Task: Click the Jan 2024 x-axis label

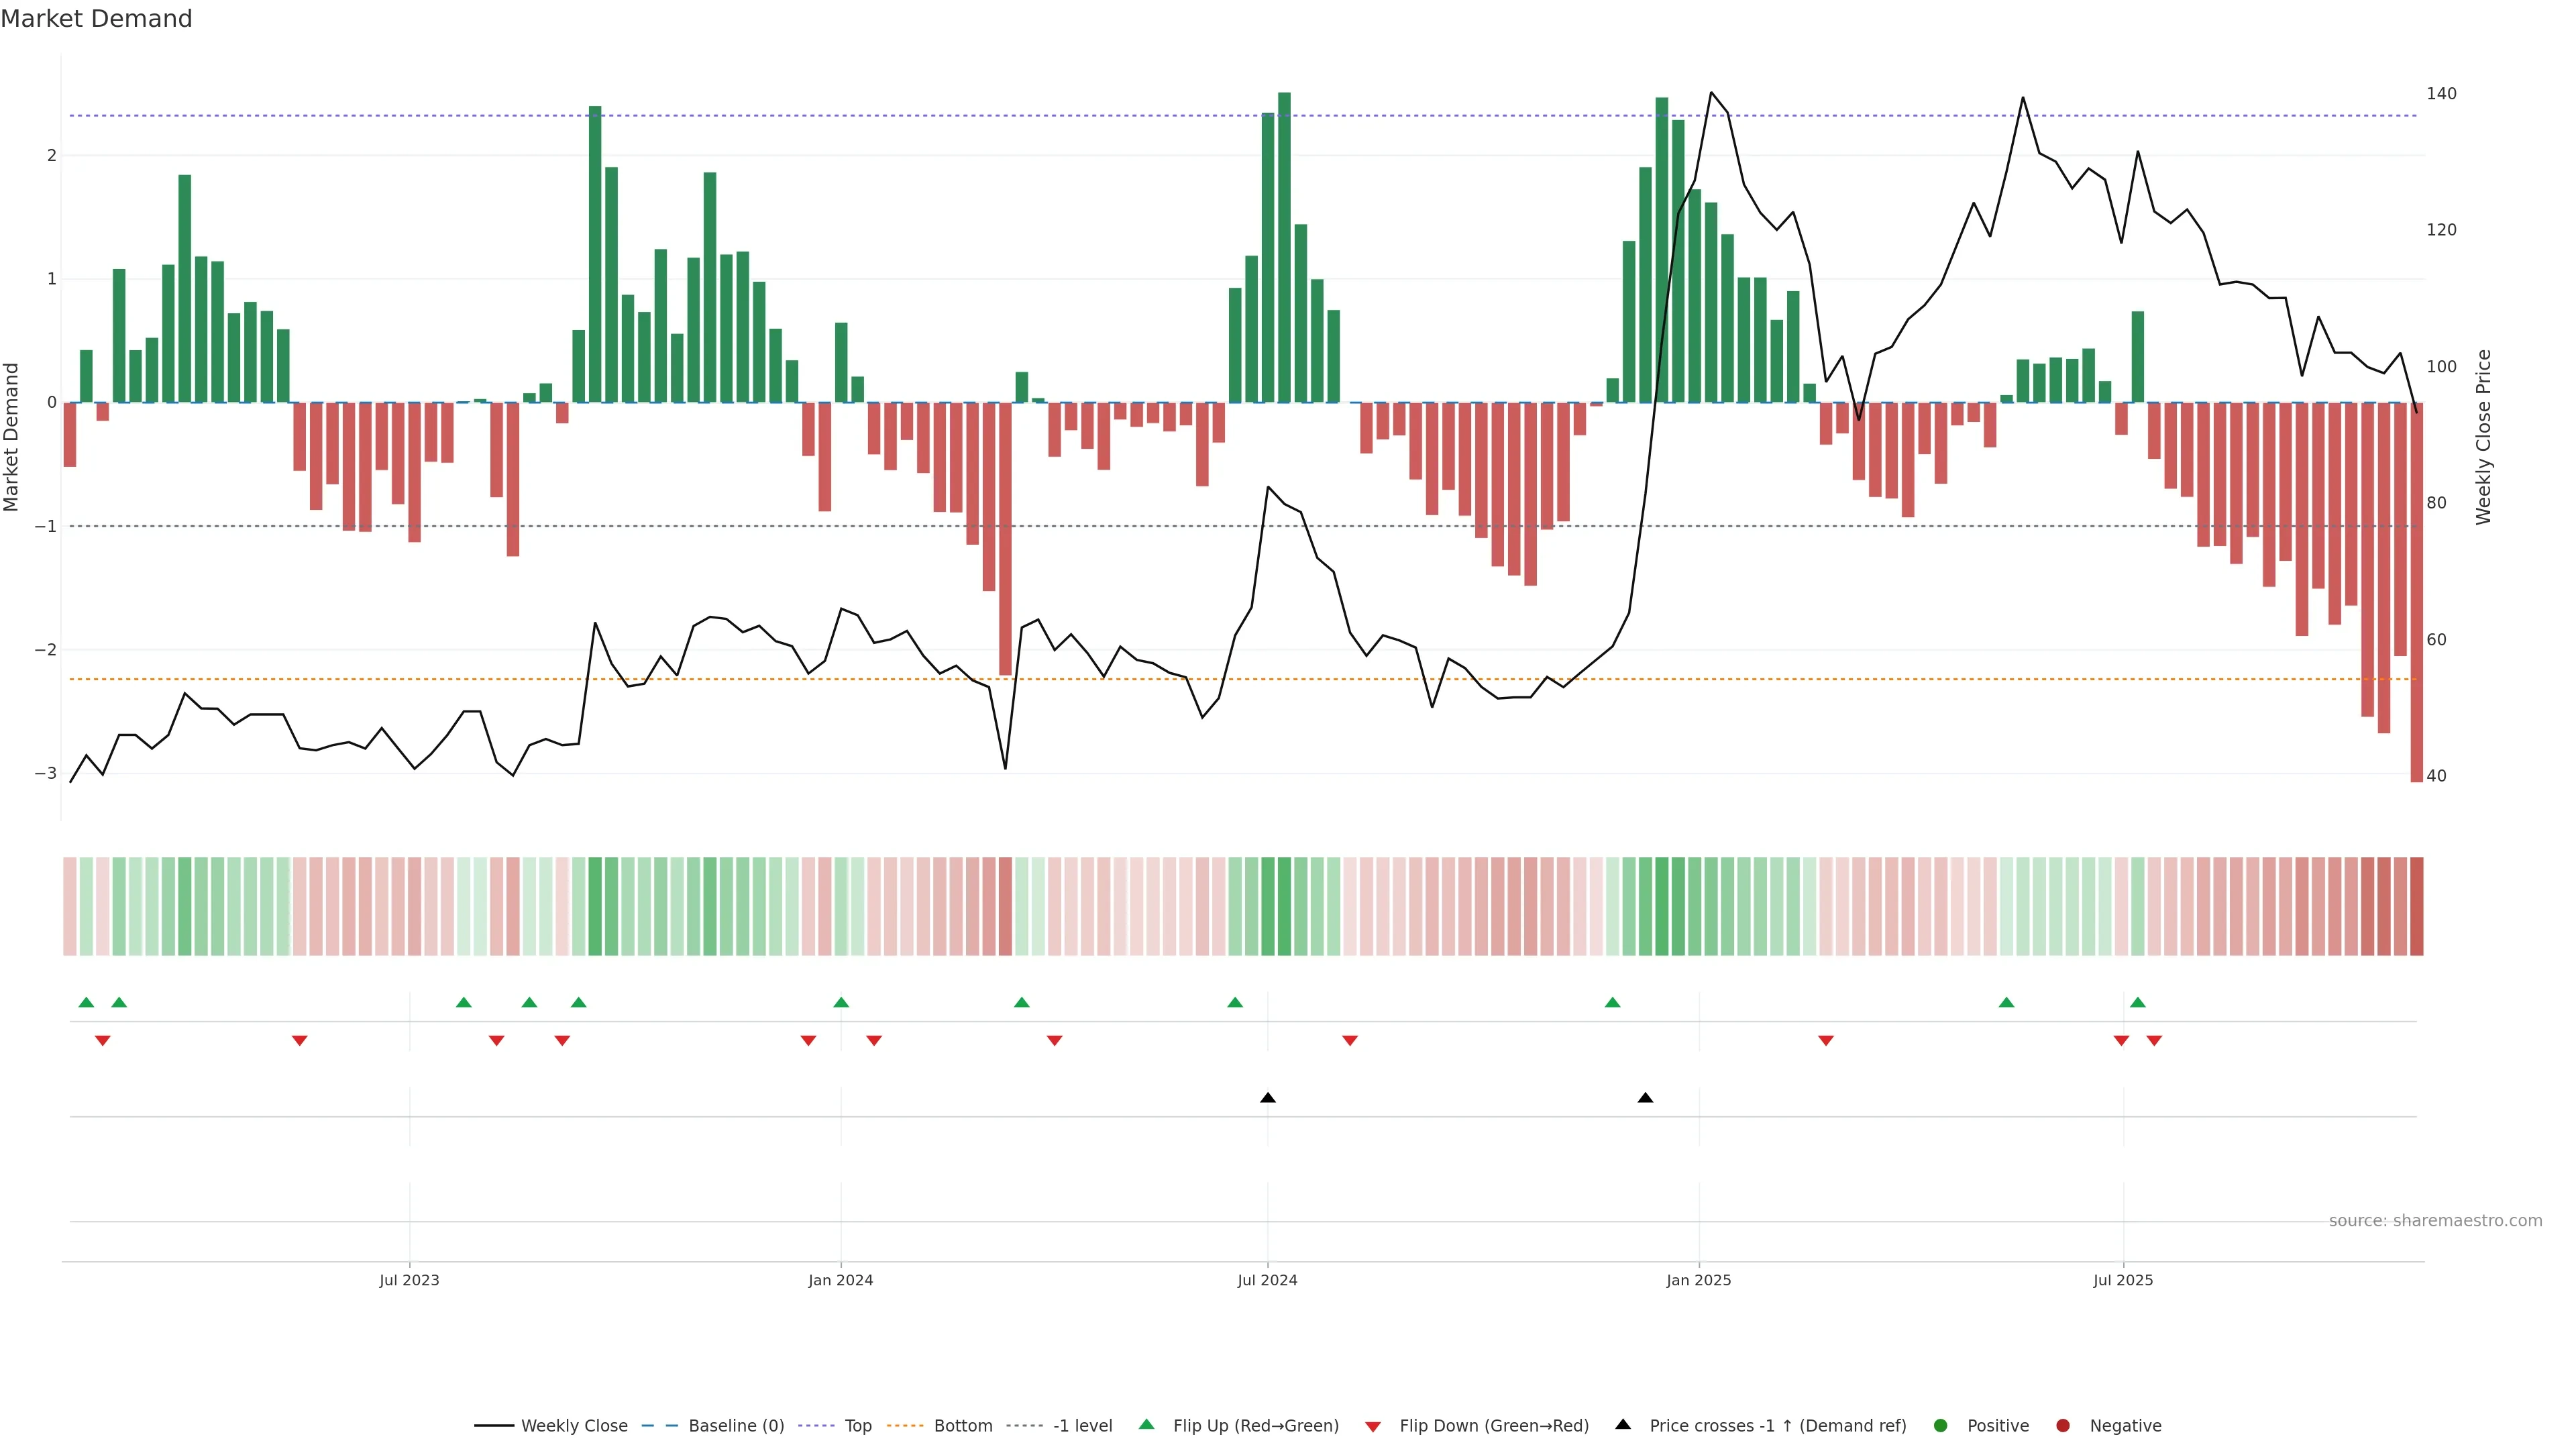Action: tap(840, 1280)
